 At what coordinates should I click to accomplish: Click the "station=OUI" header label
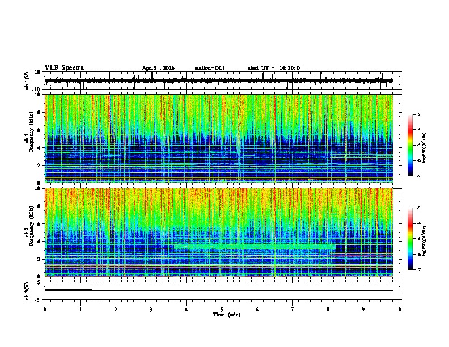[210, 68]
